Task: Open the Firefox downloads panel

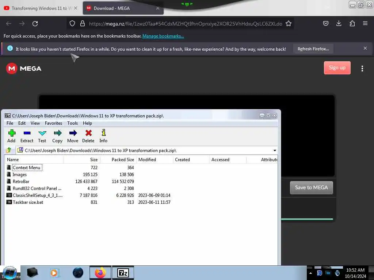Action: tap(339, 23)
